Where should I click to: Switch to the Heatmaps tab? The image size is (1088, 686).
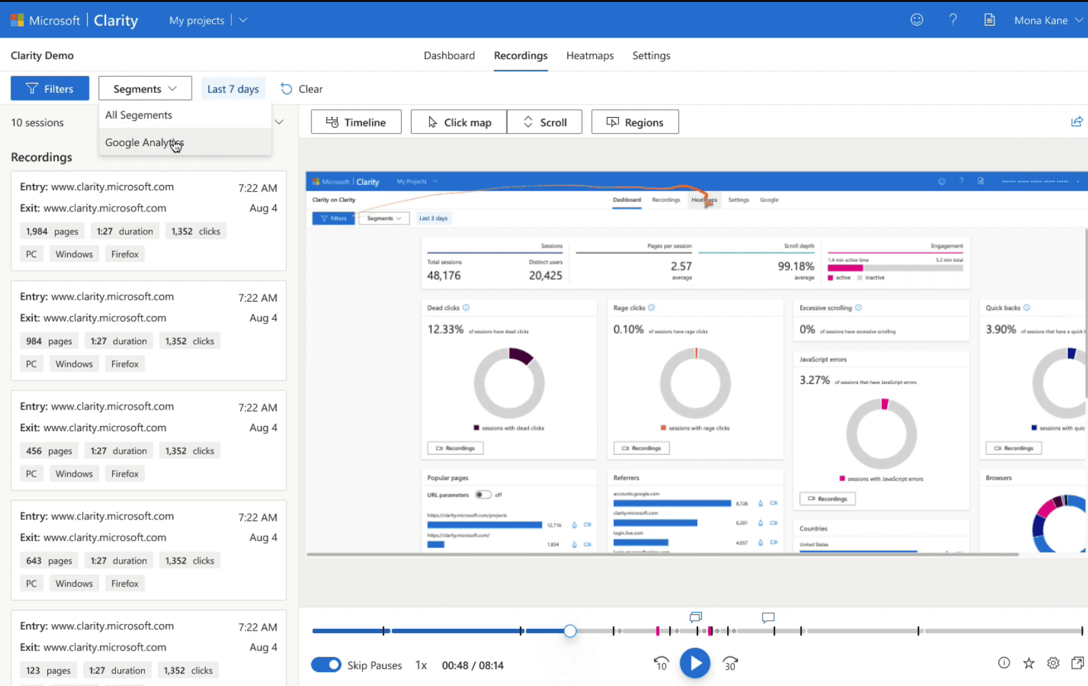589,55
